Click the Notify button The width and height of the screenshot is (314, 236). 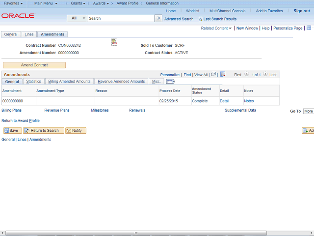(x=76, y=130)
